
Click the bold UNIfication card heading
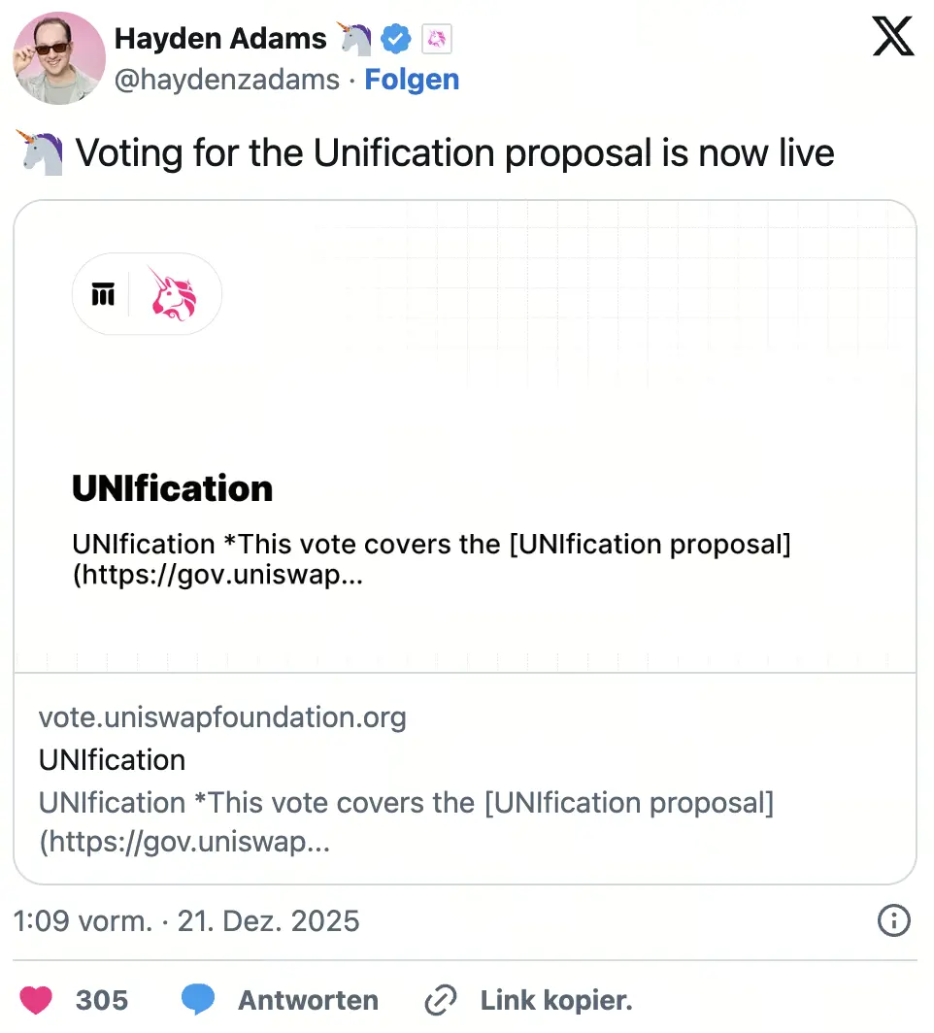point(172,488)
